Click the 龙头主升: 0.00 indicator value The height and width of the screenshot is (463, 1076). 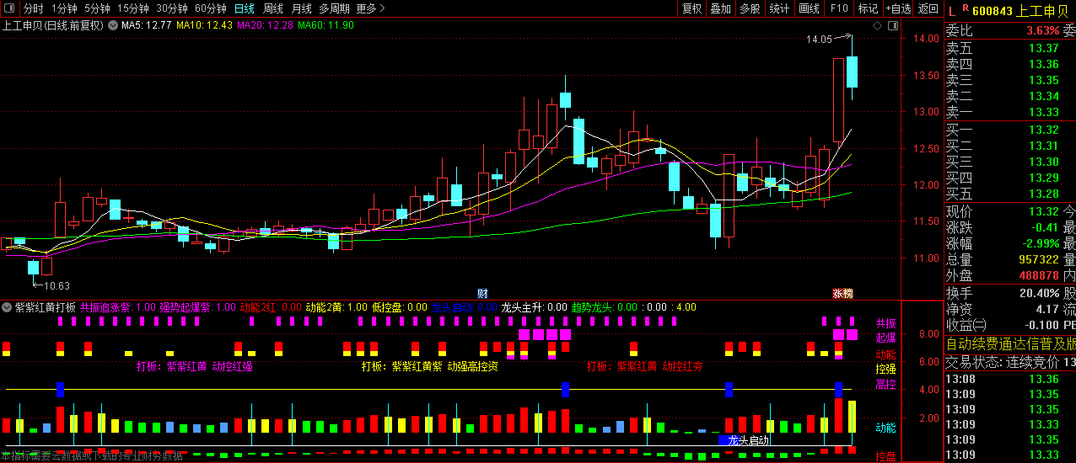(x=534, y=308)
